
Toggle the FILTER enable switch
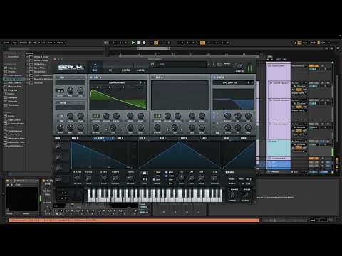coord(214,78)
